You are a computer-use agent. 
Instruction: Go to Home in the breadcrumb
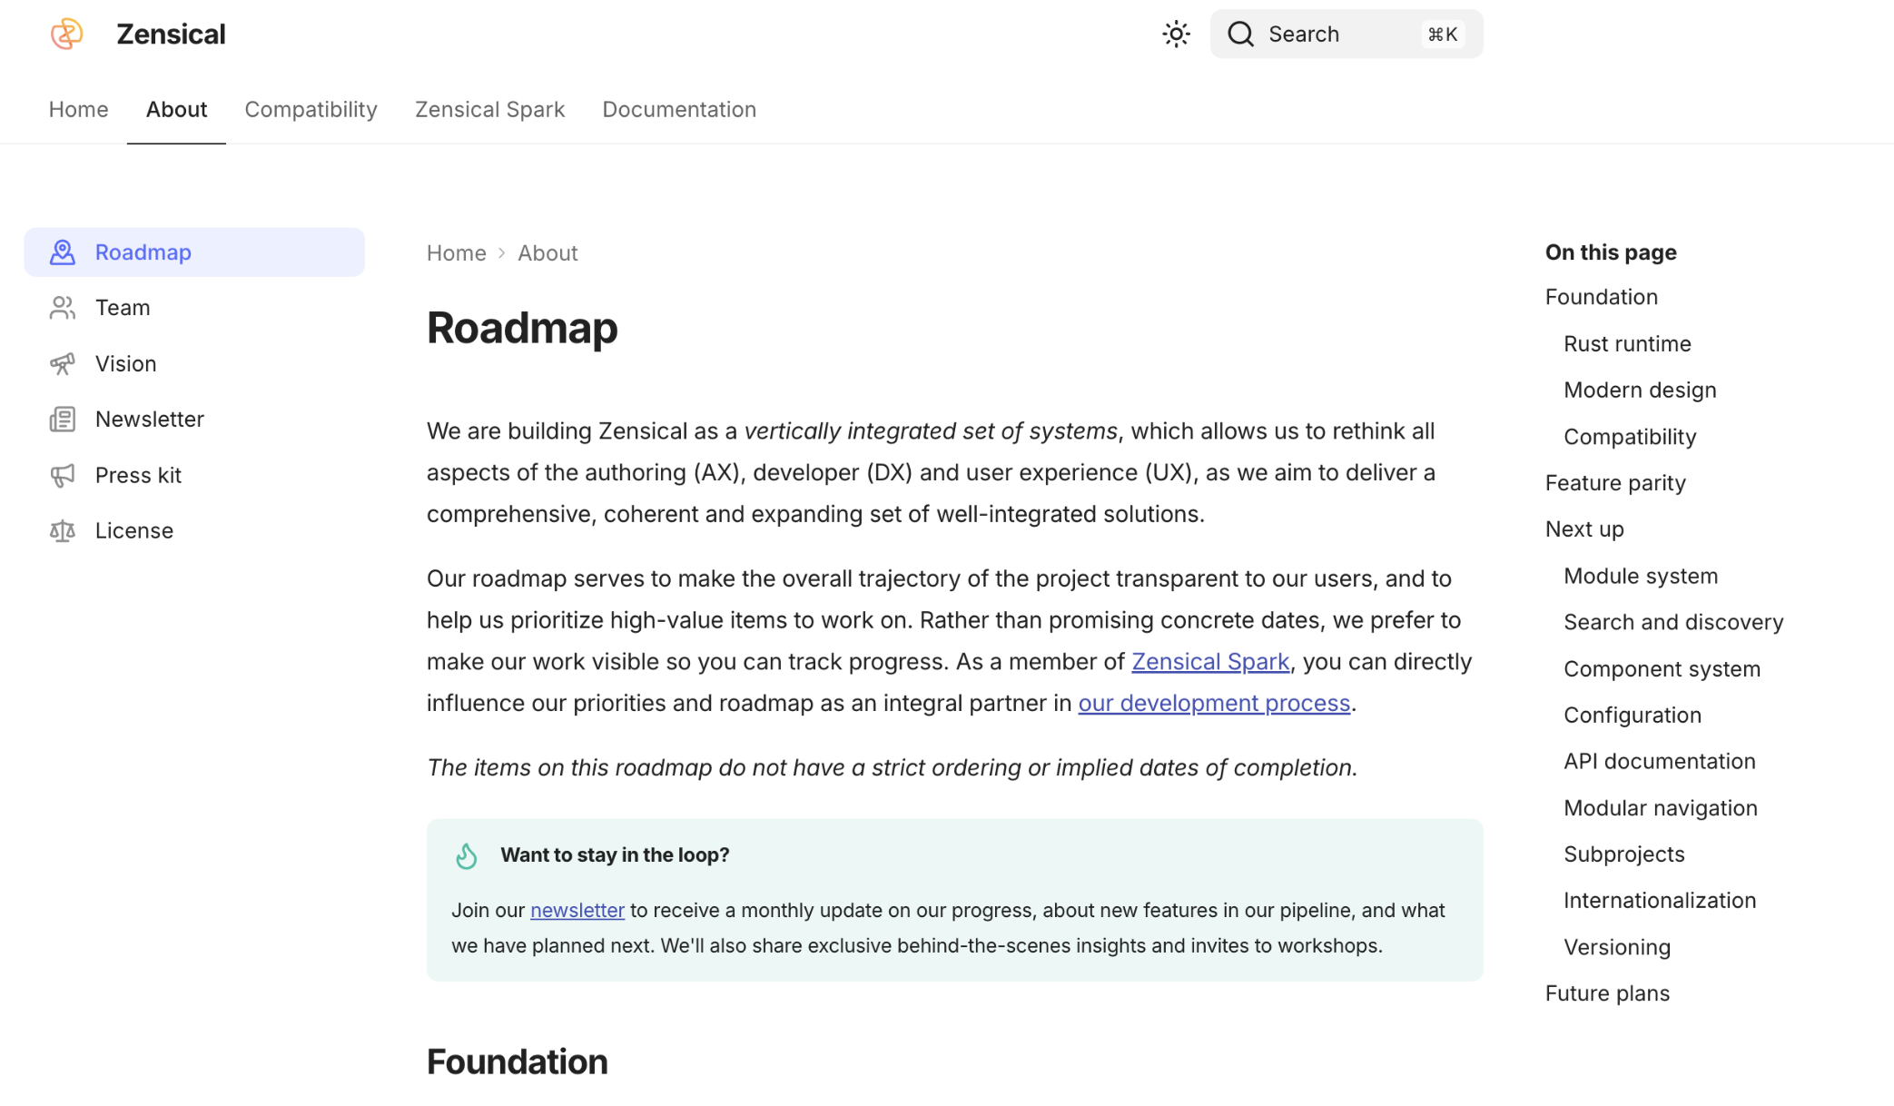(x=456, y=253)
